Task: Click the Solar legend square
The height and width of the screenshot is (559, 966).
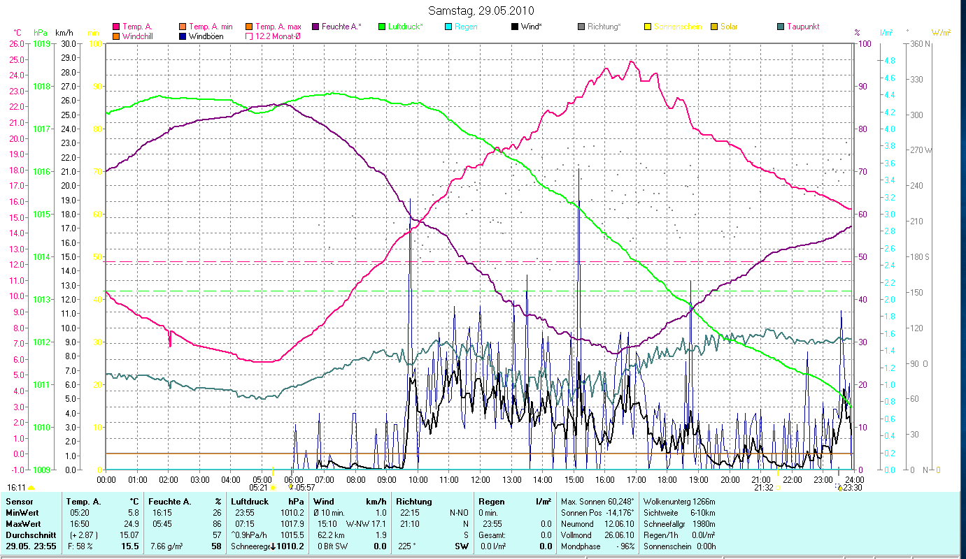Action: (x=714, y=27)
